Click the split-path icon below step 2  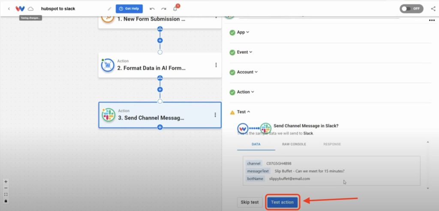[x=160, y=78]
